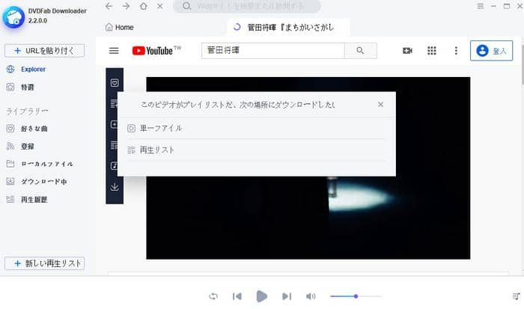Open YouTube hamburger guide menu
Screen dimensions: 524x309
114,50
